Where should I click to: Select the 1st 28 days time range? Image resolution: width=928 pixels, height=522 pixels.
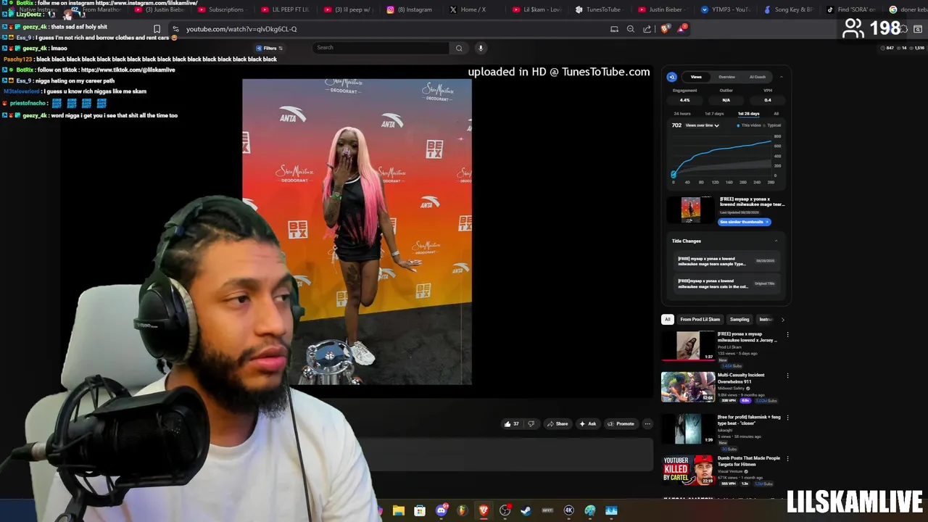748,114
